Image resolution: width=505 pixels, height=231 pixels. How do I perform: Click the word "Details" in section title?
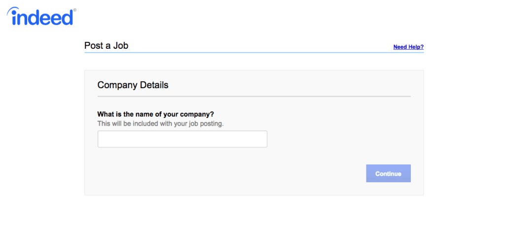154,85
